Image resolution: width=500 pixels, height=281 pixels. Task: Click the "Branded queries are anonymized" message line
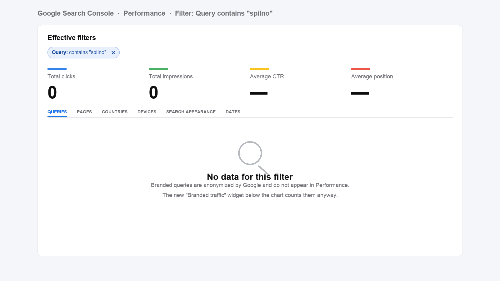(x=250, y=185)
